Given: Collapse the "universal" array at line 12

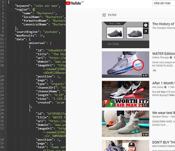Looking at the screenshot, I should click(5, 43).
